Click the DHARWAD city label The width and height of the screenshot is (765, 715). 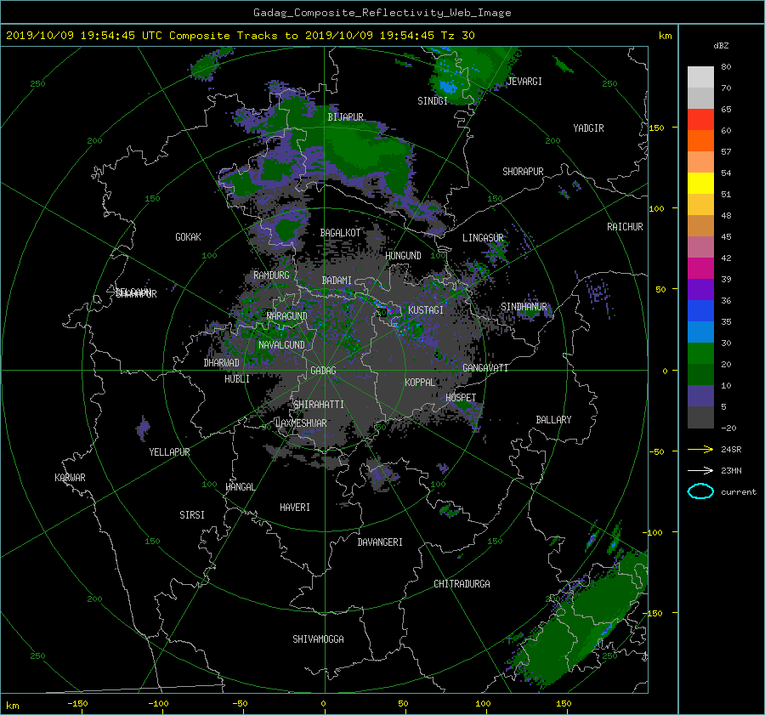click(221, 363)
